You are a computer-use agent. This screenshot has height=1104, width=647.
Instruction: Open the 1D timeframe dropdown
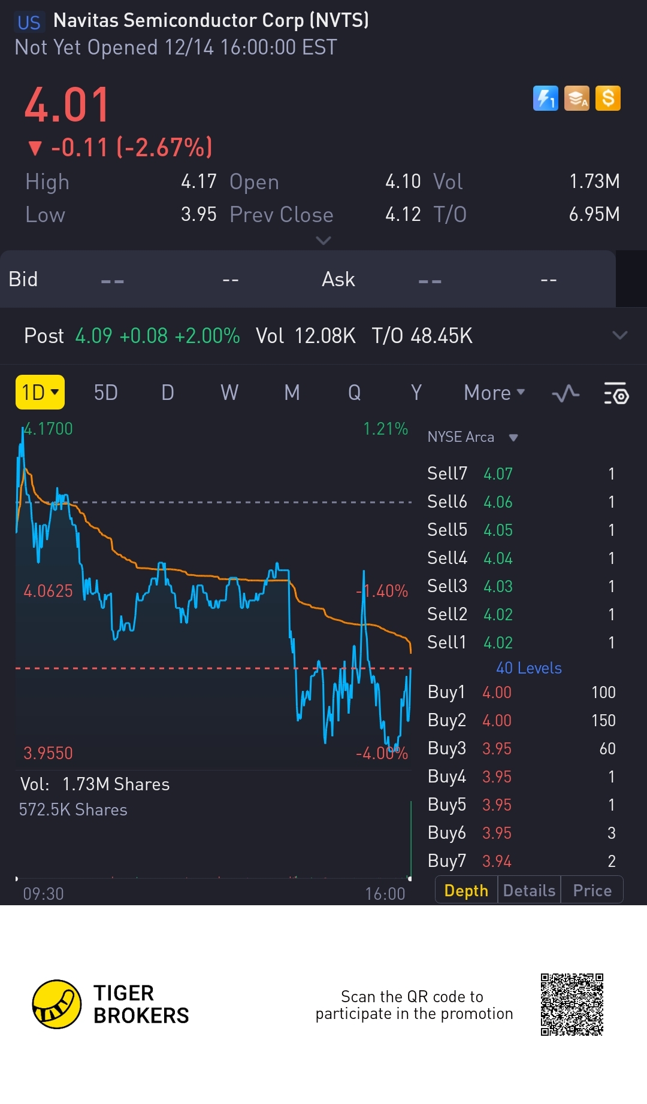(x=40, y=393)
